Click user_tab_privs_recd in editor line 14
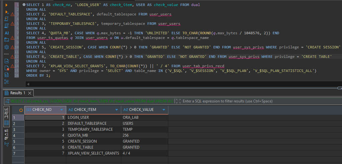Image resolution: width=342 pixels, height=164 pixels. [x=203, y=66]
